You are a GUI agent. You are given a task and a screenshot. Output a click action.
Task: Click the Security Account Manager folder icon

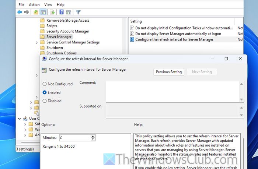click(x=42, y=31)
